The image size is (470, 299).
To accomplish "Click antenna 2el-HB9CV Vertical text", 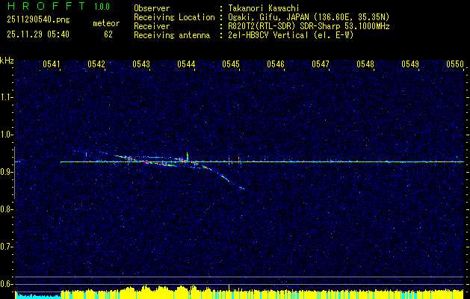I will coord(290,35).
